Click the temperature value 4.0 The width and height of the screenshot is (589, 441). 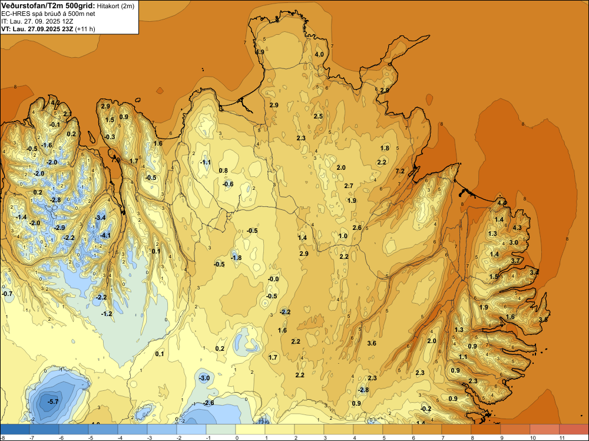(x=319, y=54)
